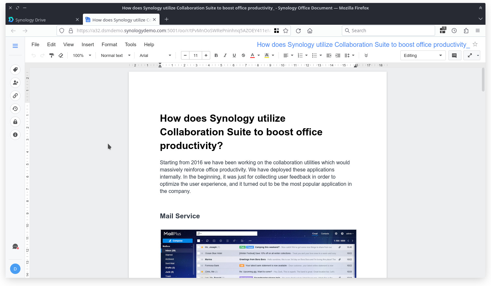This screenshot has height=286, width=491.
Task: Reload the current page
Action: coord(298,31)
